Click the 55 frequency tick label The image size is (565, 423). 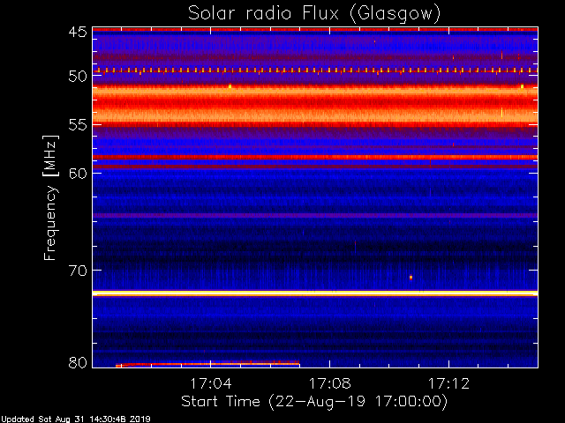78,125
